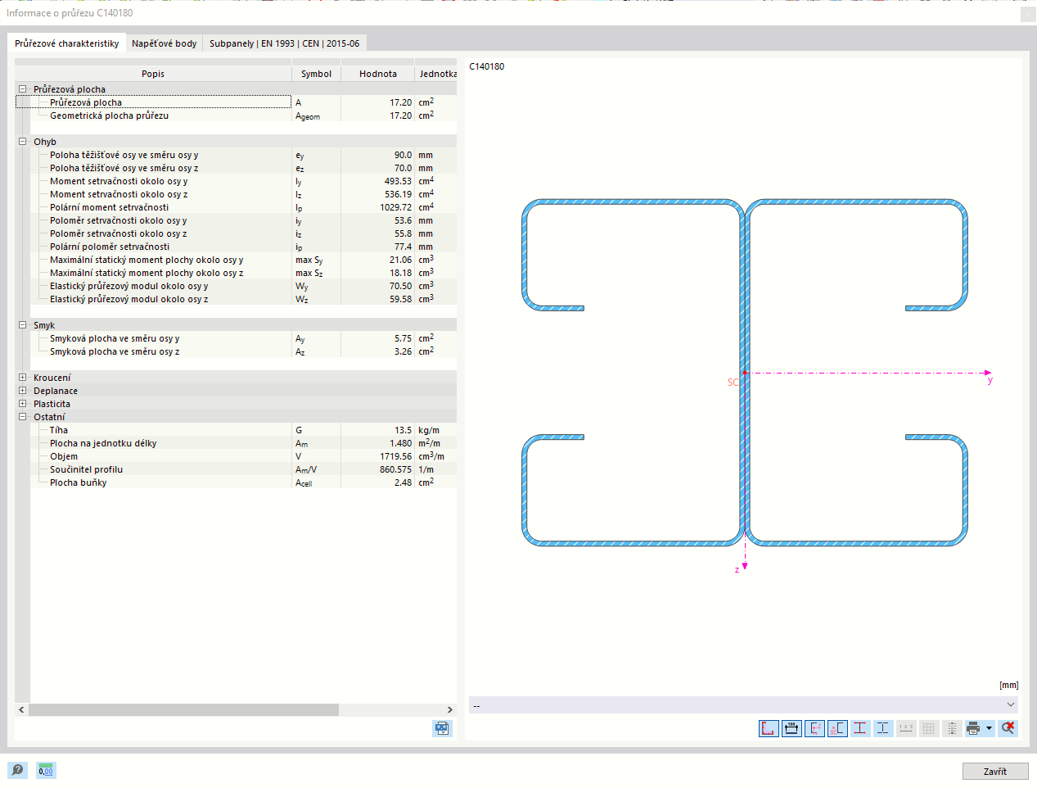Click the greyed numbering 1 2 3 icon
This screenshot has height=788, width=1037.
coord(906,728)
